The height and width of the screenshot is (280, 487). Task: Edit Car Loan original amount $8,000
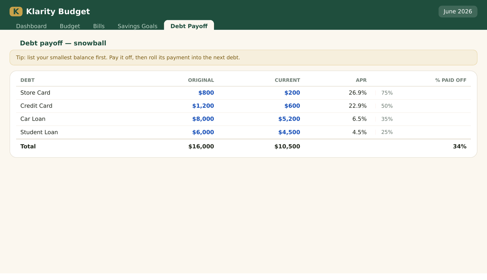pyautogui.click(x=203, y=119)
